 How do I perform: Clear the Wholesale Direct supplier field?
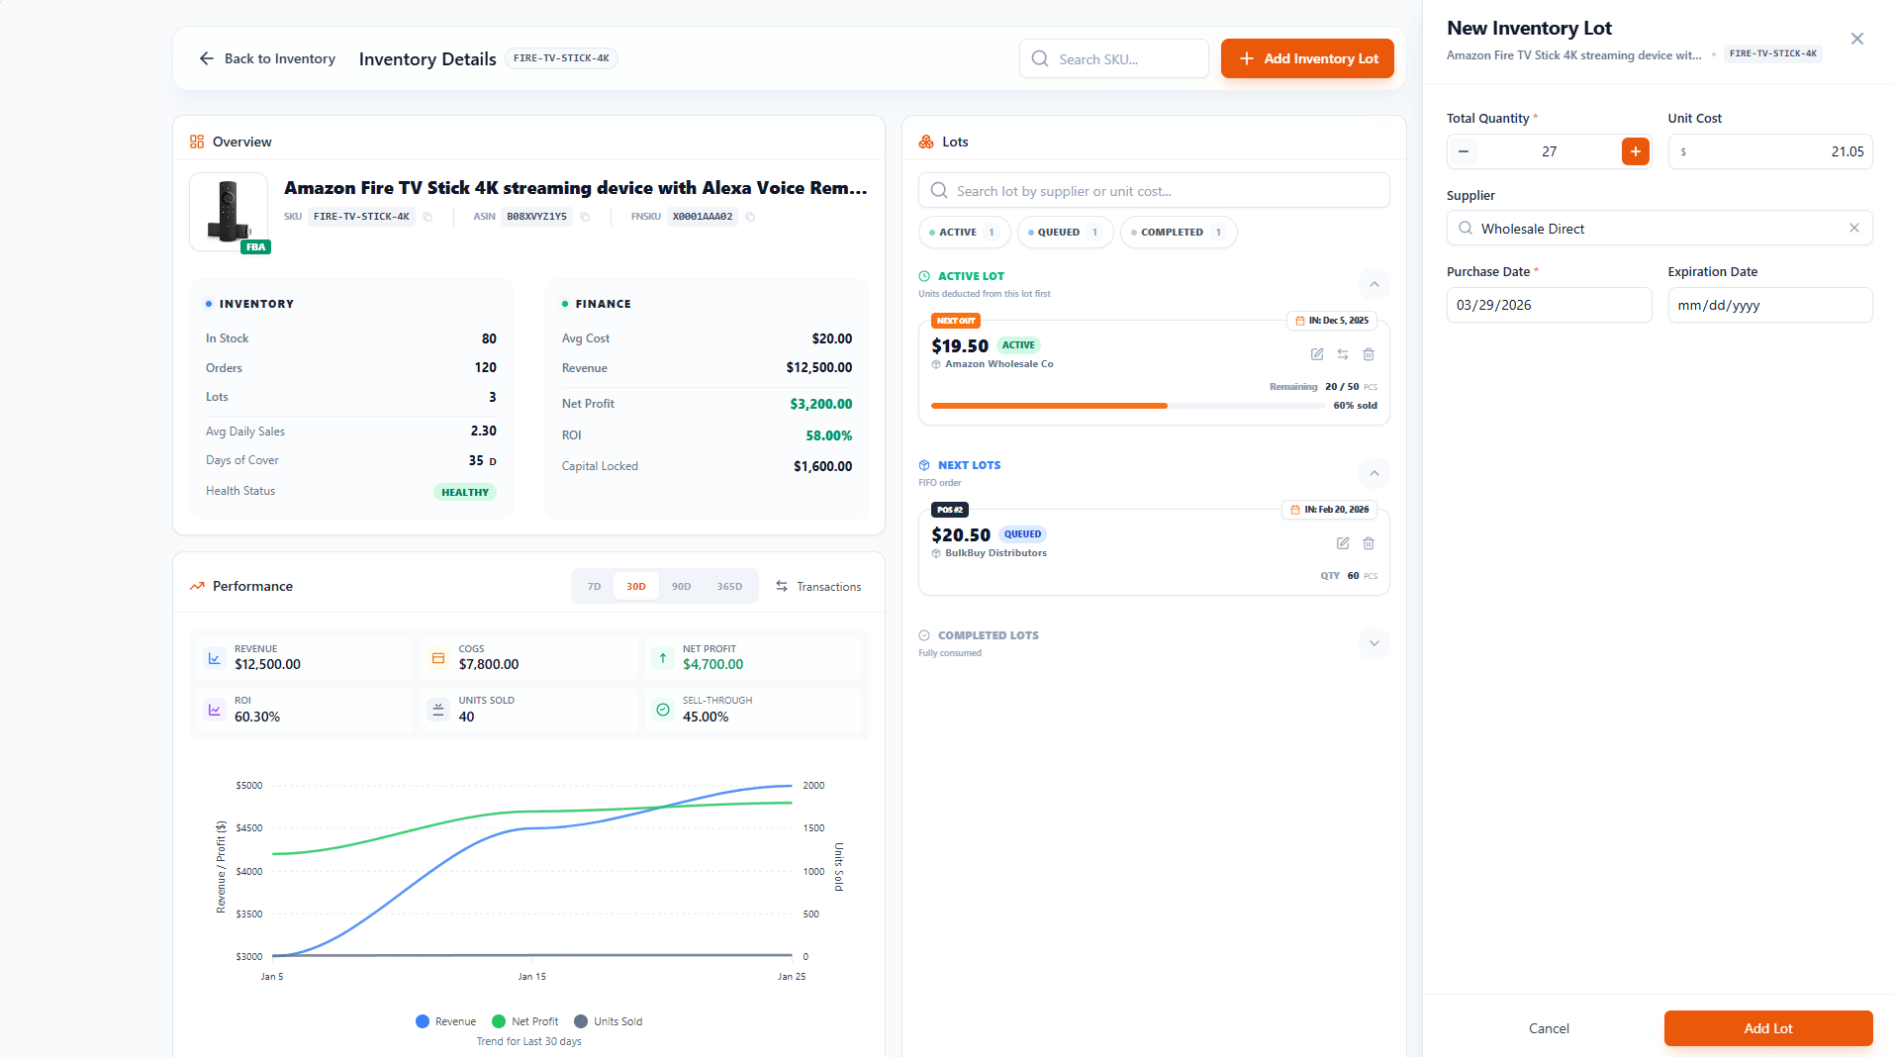1853,229
